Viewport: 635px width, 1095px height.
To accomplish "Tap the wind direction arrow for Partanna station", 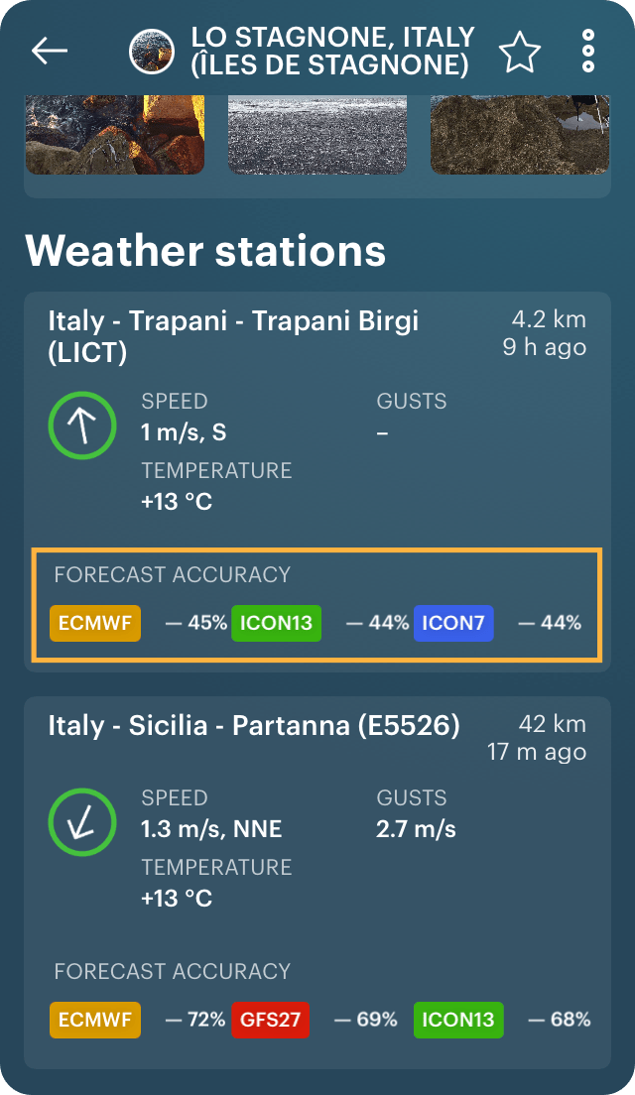I will coord(82,821).
